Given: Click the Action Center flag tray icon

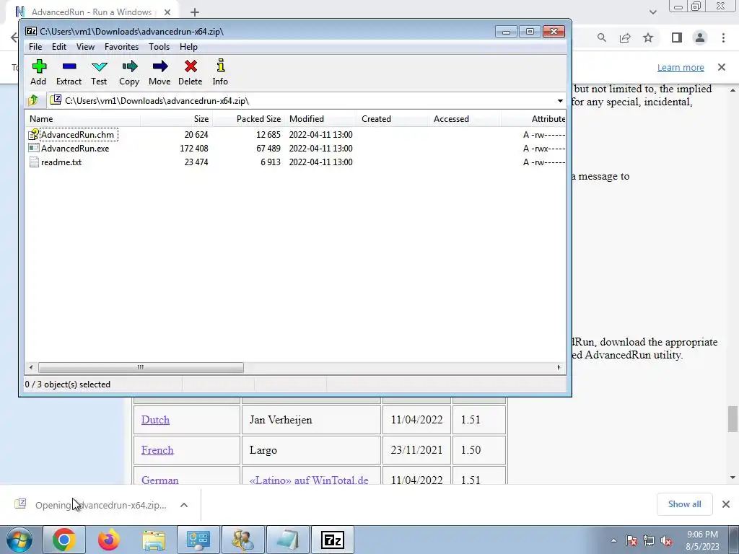Looking at the screenshot, I should [631, 541].
